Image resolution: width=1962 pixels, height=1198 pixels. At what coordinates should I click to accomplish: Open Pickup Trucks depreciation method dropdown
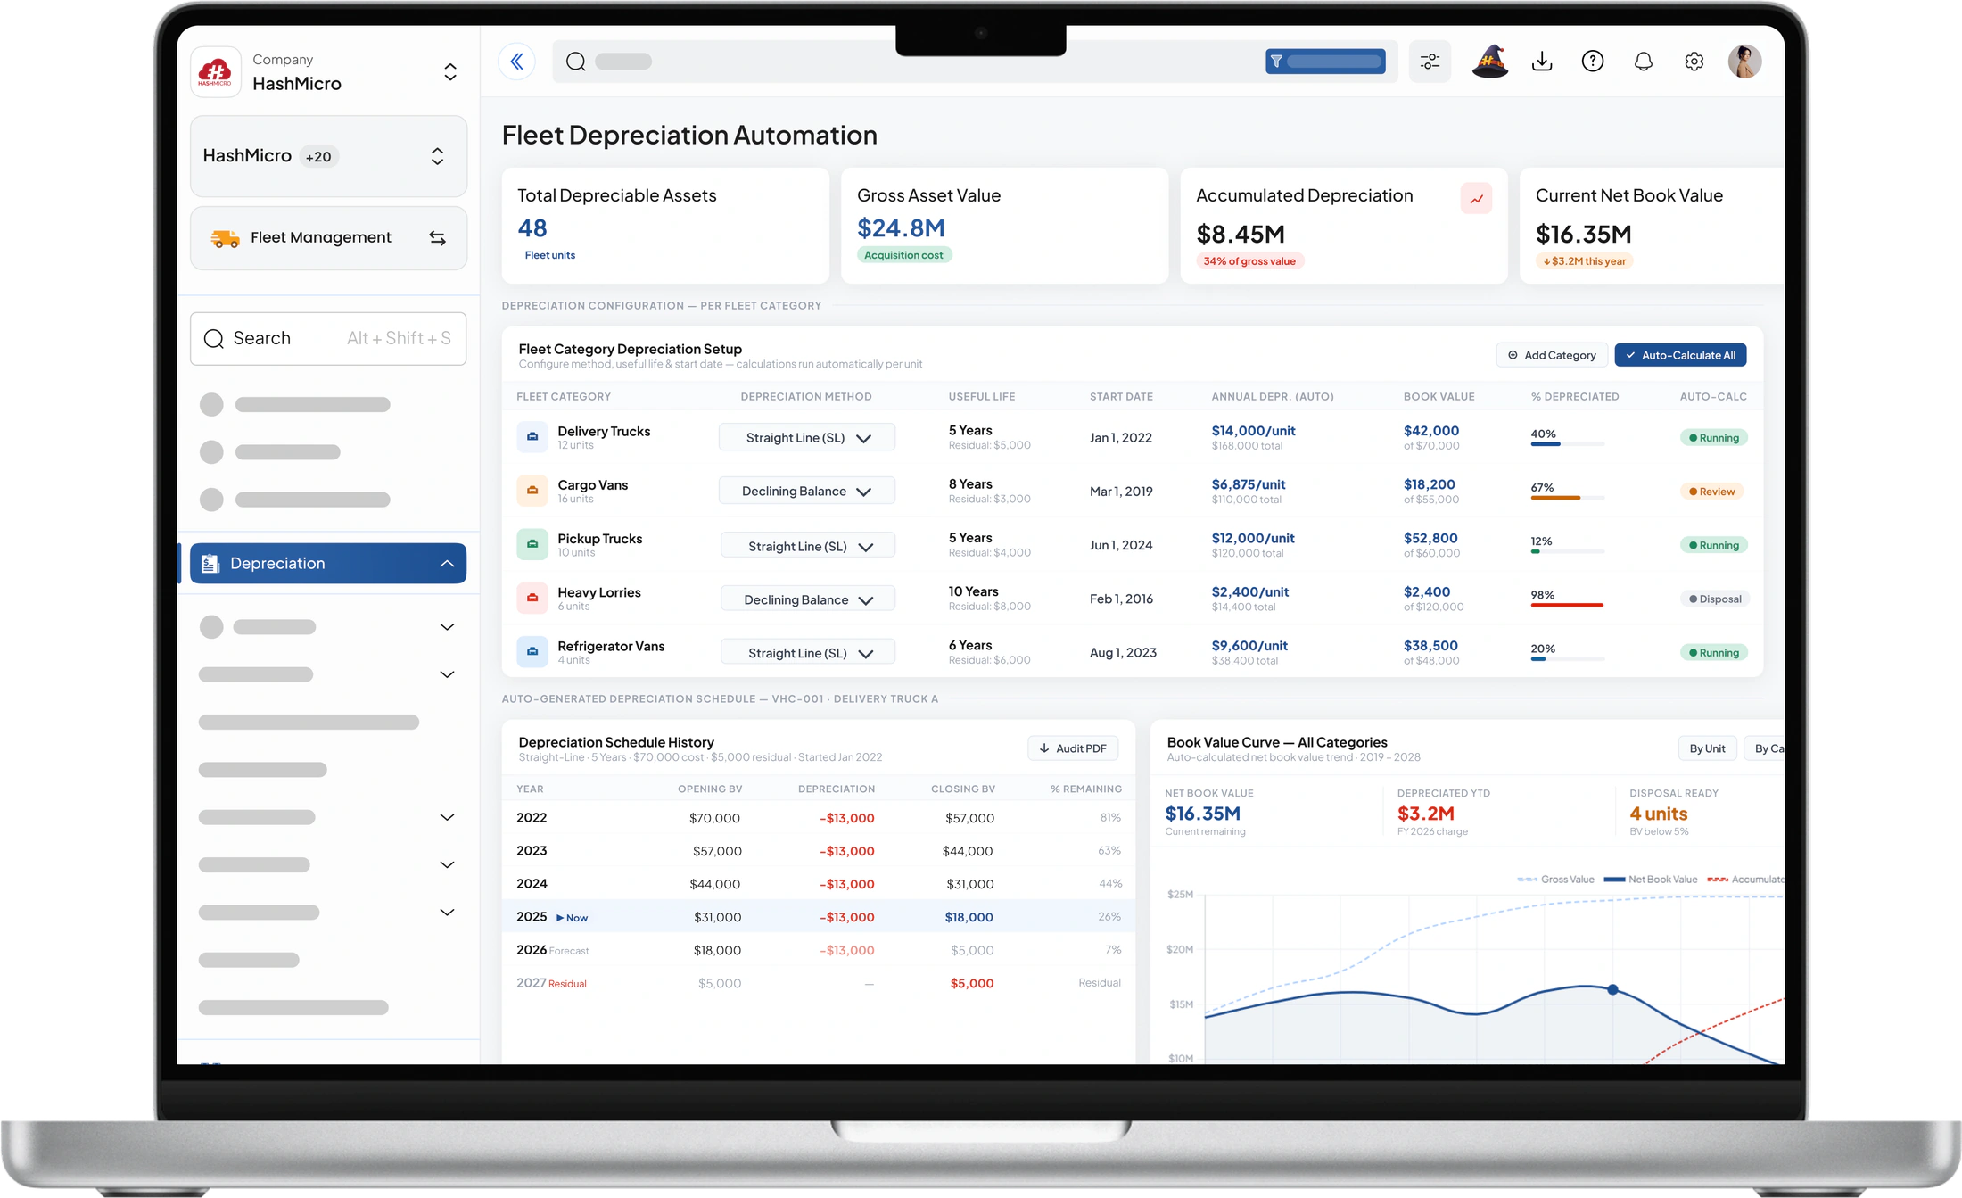click(x=808, y=546)
